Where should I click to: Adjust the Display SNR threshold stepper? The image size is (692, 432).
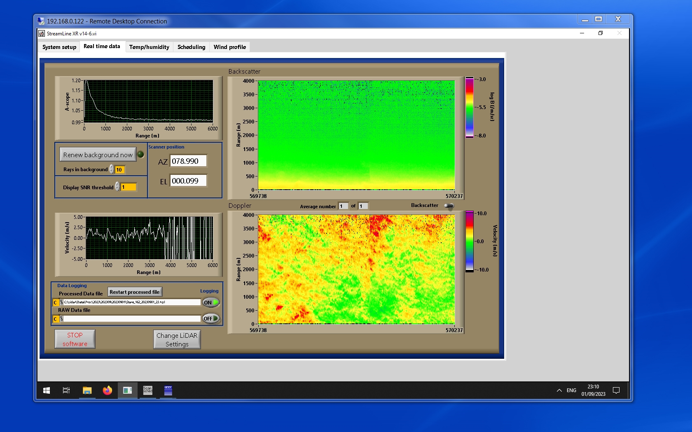117,187
